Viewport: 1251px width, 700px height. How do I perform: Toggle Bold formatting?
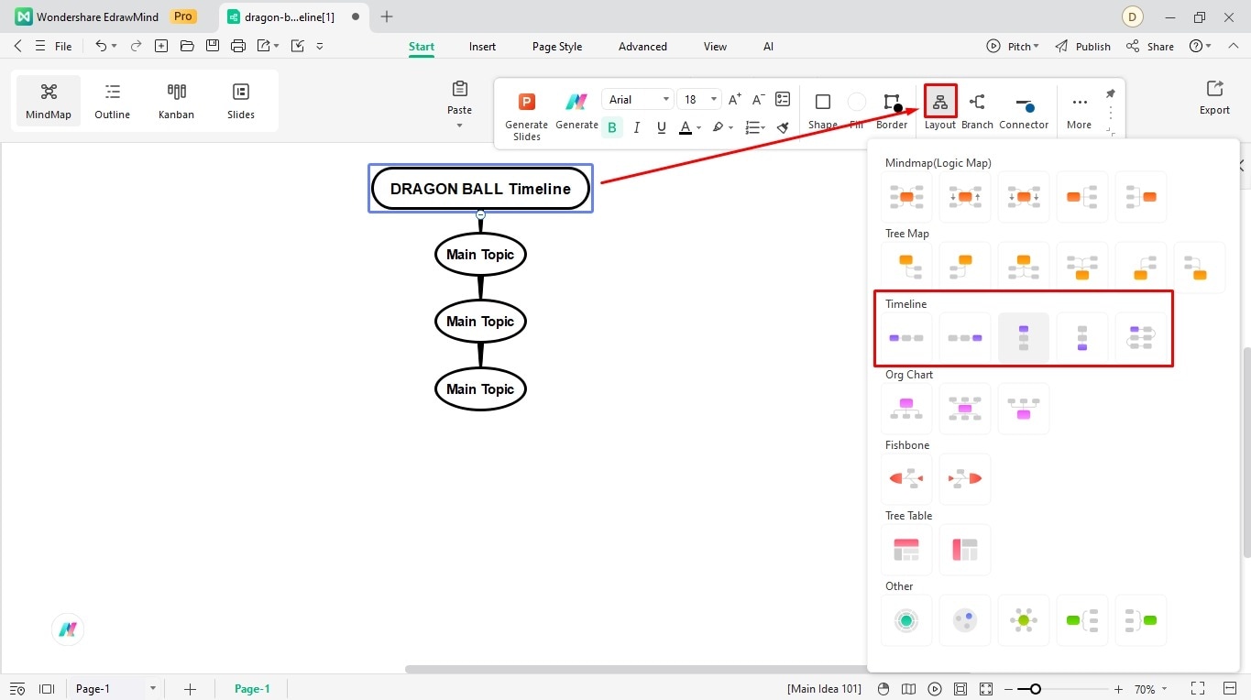pyautogui.click(x=612, y=127)
